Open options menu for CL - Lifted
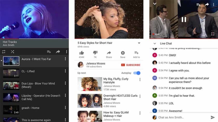 65,71
